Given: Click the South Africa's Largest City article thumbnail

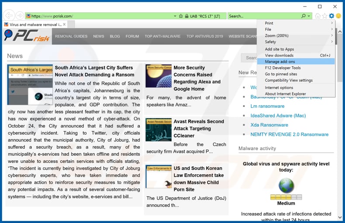Looking at the screenshot, I should coord(30,85).
